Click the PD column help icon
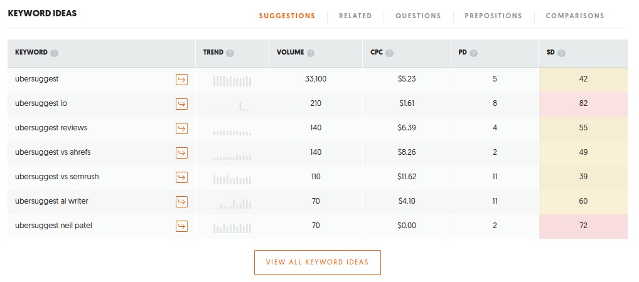639x282 pixels. coord(473,53)
